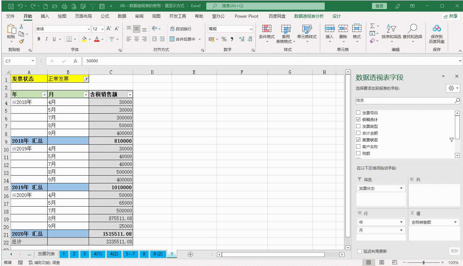The width and height of the screenshot is (463, 266).
Task: Enable 延迟布局更新 checkbox
Action: [359, 251]
